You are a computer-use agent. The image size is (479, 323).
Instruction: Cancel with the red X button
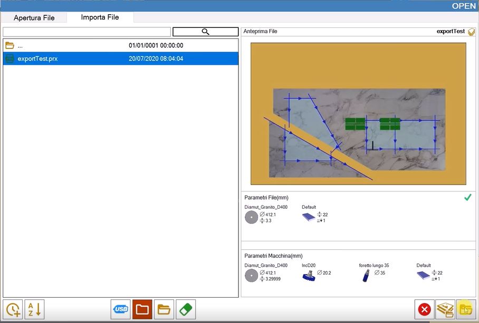coord(424,309)
